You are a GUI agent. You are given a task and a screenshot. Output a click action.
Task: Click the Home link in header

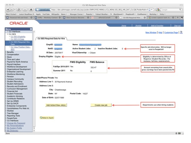(x=124, y=25)
